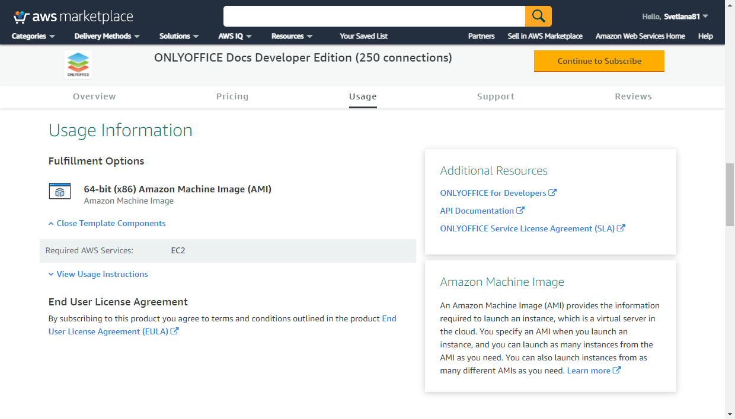Open the Delivery Methods dropdown
The width and height of the screenshot is (735, 419).
coord(107,36)
